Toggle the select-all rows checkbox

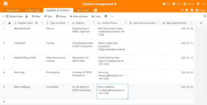click(4, 23)
